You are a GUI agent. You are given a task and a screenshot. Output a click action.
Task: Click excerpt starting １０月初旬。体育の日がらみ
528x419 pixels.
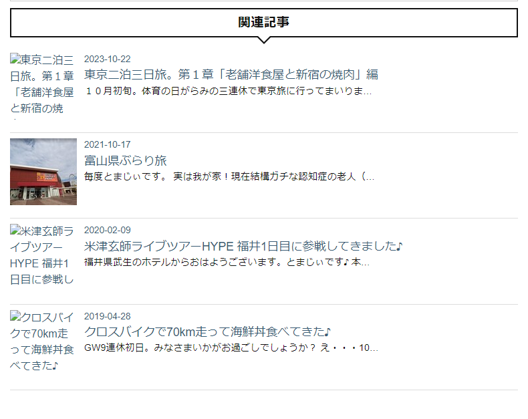pos(228,91)
